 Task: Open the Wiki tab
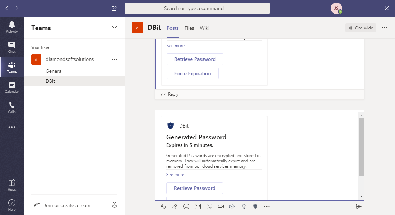205,28
